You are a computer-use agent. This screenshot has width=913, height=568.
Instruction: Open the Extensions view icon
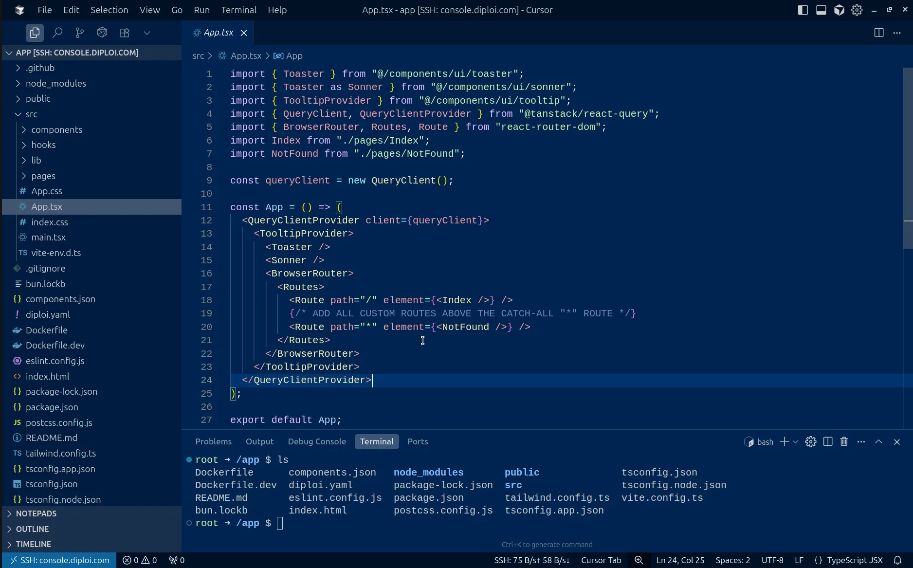pyautogui.click(x=125, y=33)
